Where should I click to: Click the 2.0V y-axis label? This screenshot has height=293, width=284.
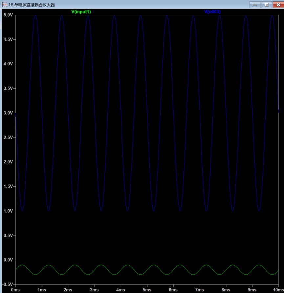(8, 162)
